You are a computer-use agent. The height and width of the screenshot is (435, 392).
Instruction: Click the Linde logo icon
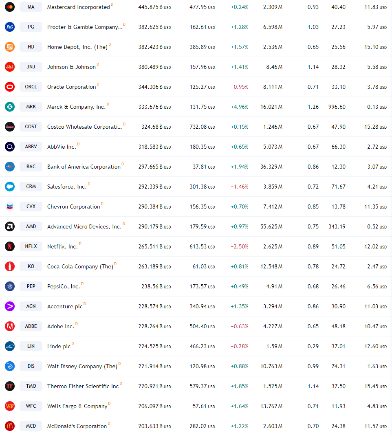tap(10, 346)
